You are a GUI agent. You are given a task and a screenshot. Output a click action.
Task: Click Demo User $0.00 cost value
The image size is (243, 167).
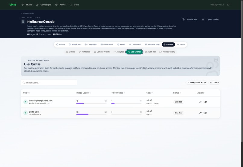pos(149,111)
